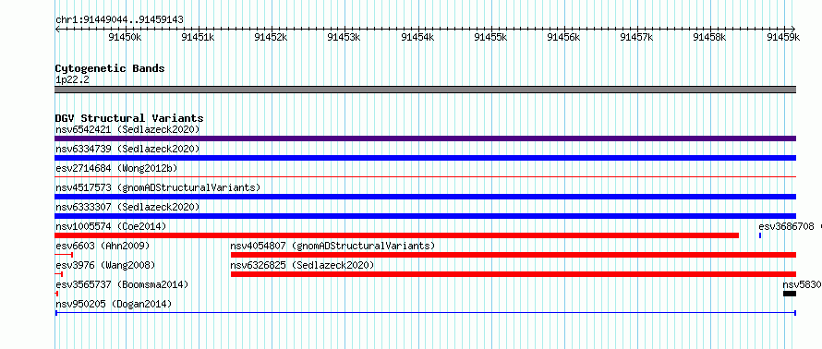822x349 pixels.
Task: Click the gray 1p22.2 cytogenetic band bar
Action: [426, 90]
